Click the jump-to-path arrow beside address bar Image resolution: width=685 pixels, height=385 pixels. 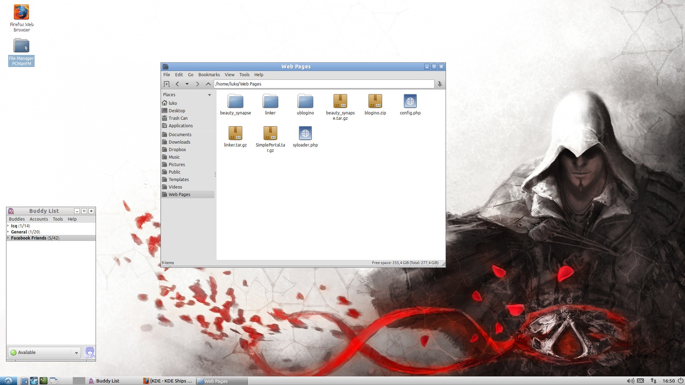point(440,84)
